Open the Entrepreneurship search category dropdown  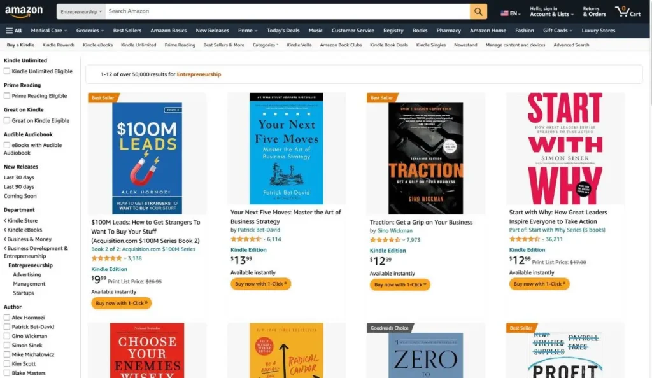[81, 11]
